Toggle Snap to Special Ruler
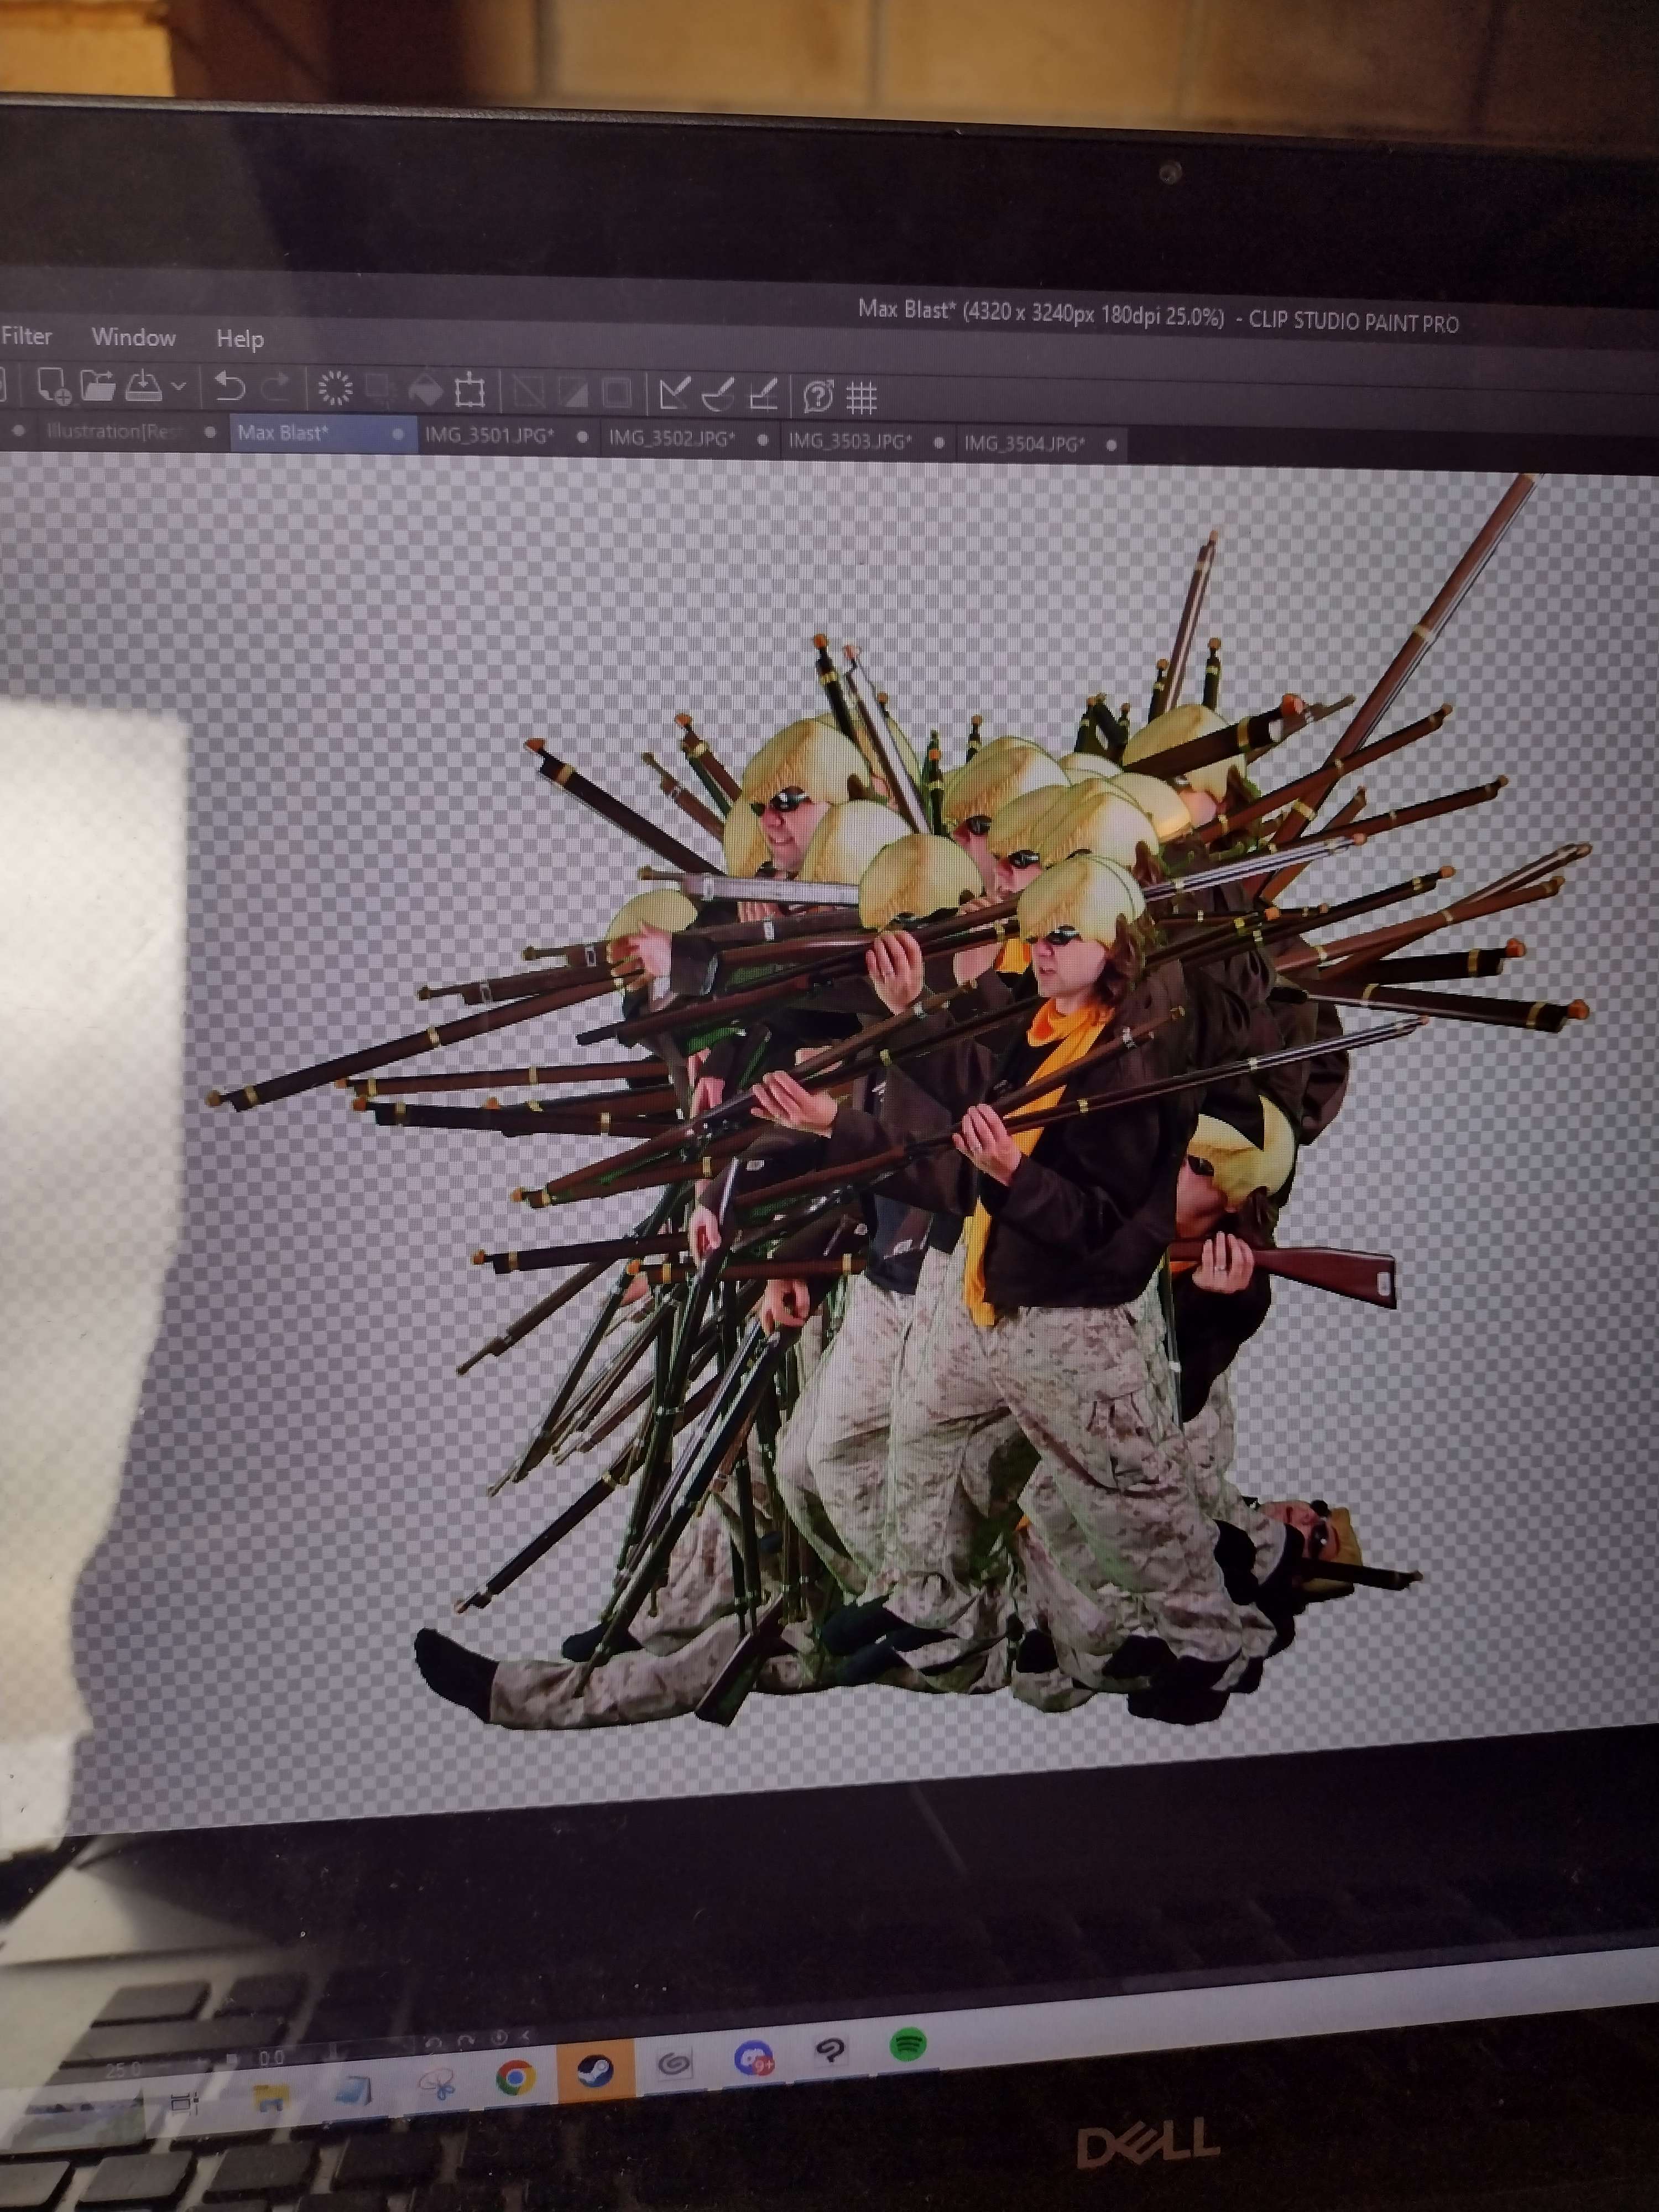This screenshot has width=1659, height=2212. 718,395
